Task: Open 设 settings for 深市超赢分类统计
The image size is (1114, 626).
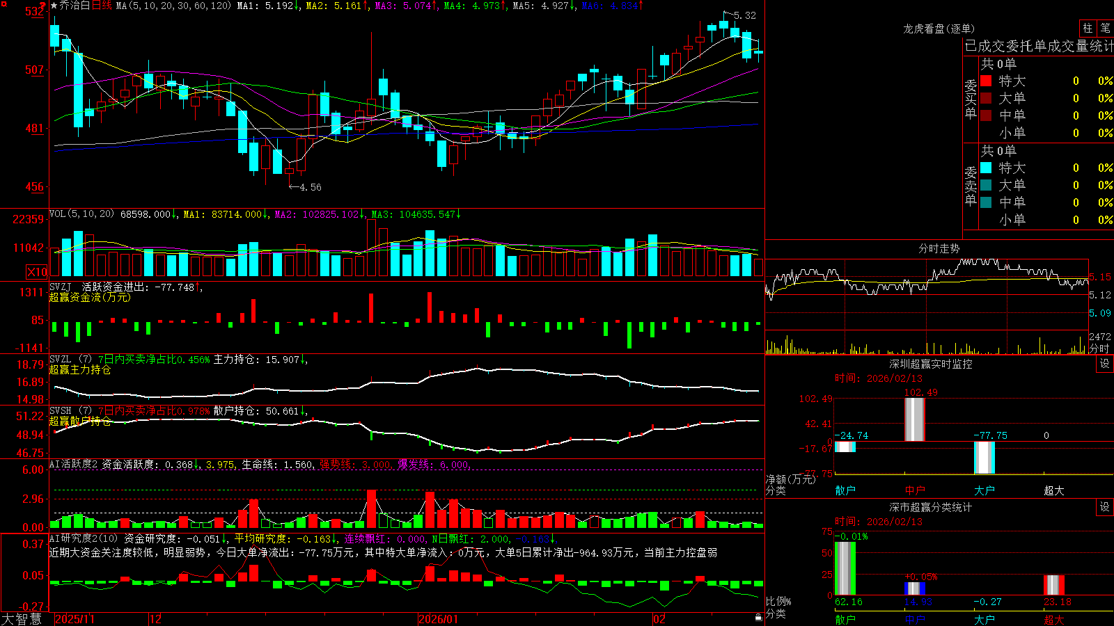Action: (1105, 507)
